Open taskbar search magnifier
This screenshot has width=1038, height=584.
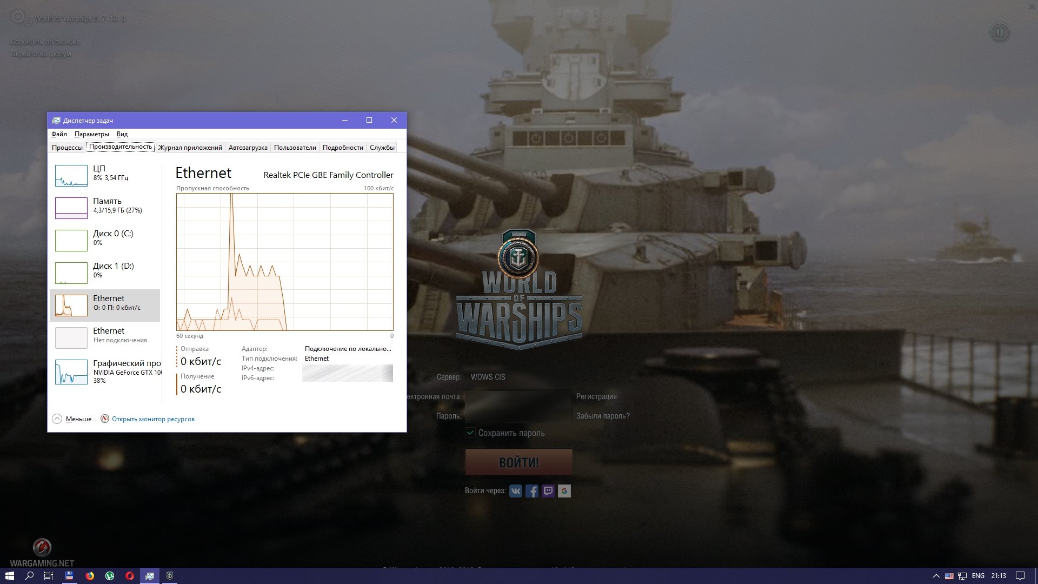(30, 576)
